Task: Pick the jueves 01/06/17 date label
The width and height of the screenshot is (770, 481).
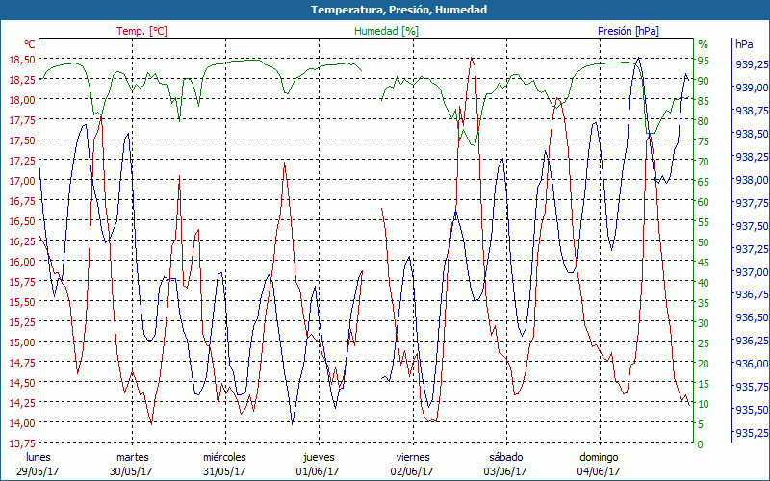Action: coord(319,464)
